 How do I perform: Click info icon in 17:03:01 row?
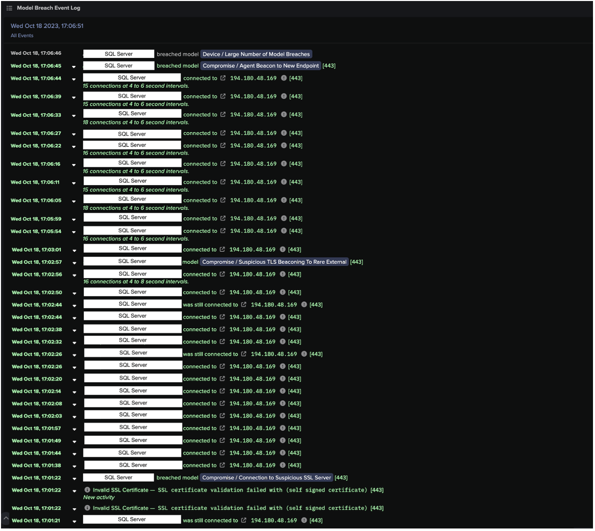coord(283,250)
